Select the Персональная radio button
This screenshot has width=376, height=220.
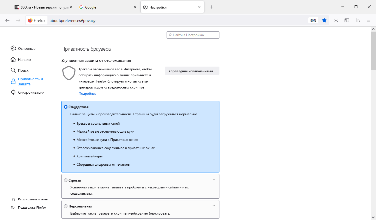(66, 206)
